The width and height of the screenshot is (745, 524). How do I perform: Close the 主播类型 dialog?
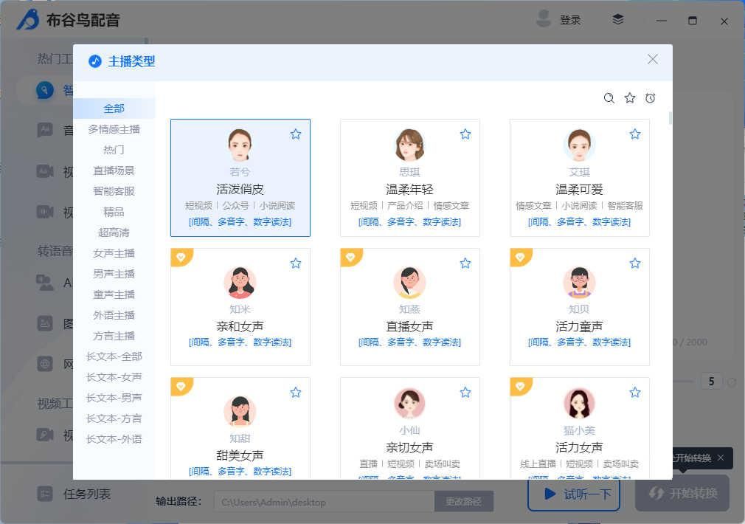click(x=652, y=59)
